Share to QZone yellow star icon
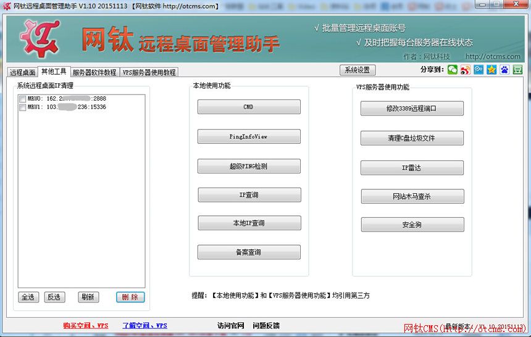This screenshot has height=337, width=531. point(491,70)
